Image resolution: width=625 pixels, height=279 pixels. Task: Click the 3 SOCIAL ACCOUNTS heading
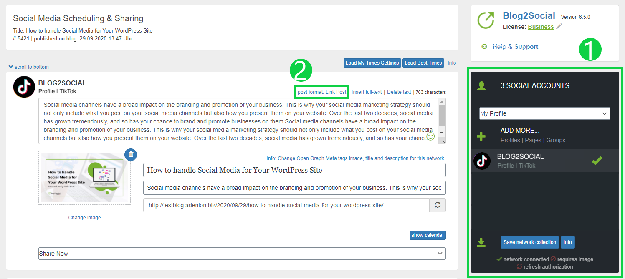tap(535, 85)
